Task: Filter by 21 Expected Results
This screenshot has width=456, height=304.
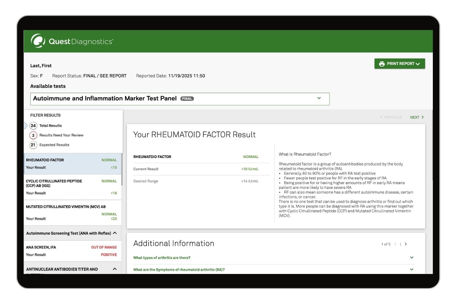Action: [x=33, y=145]
